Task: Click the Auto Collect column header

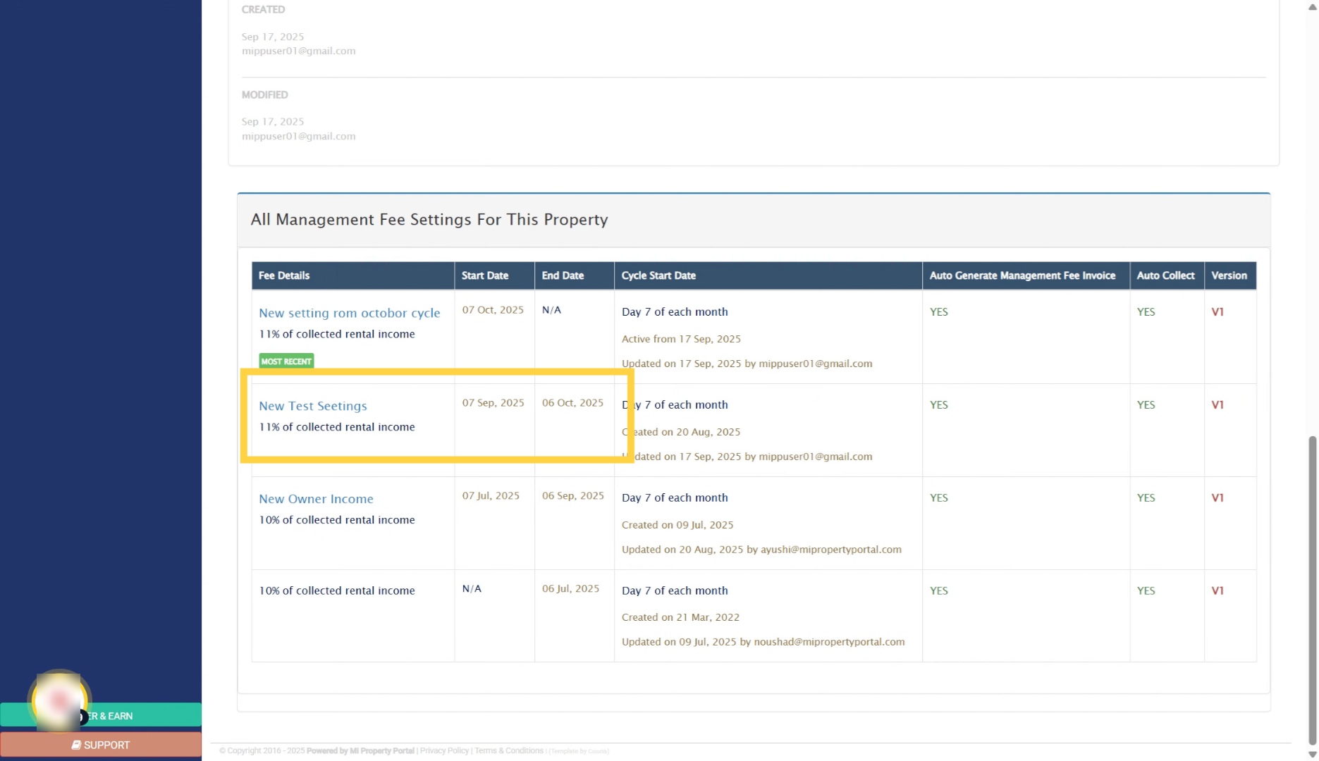Action: pyautogui.click(x=1165, y=276)
